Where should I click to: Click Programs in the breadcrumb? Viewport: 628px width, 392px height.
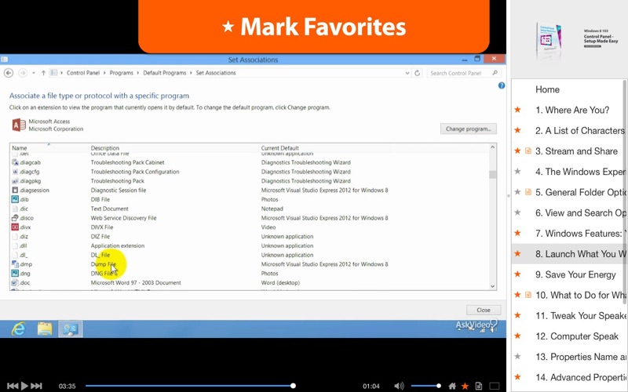pyautogui.click(x=122, y=73)
